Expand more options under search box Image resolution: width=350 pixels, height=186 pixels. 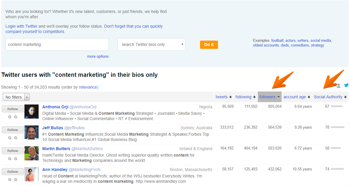[x=98, y=57]
